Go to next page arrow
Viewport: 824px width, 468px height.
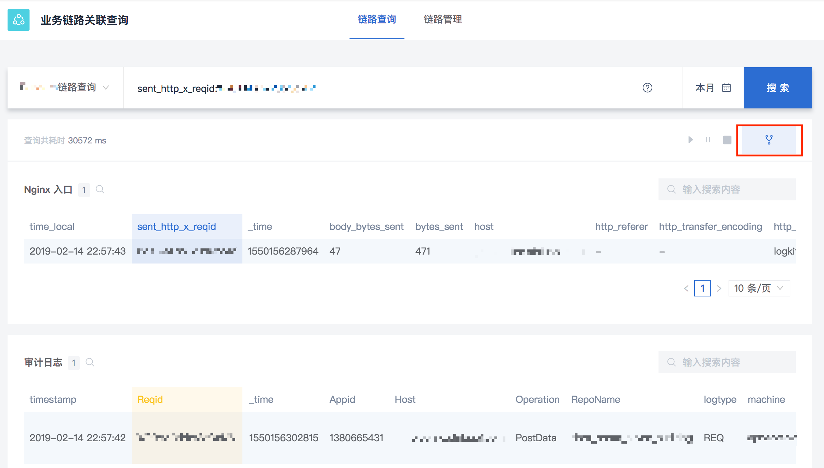coord(719,288)
